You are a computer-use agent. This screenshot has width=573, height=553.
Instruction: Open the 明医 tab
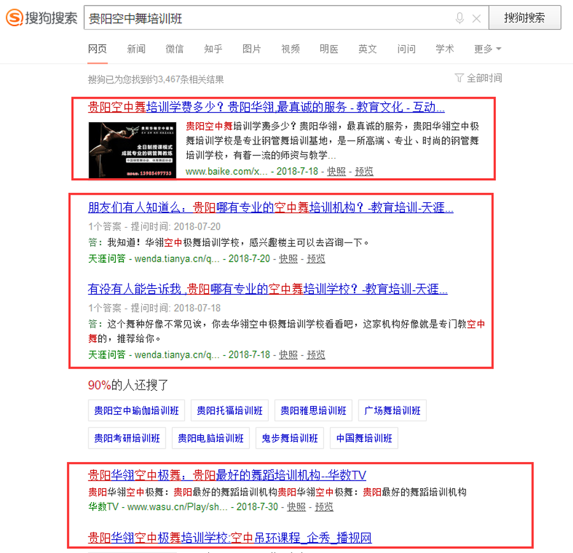click(329, 48)
